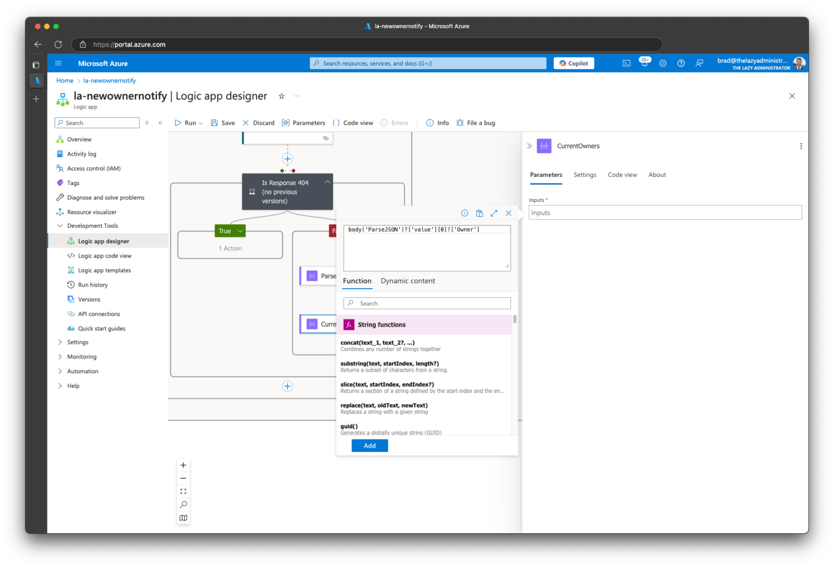Open the Info toolbar item
This screenshot has height=567, width=834.
(x=438, y=123)
